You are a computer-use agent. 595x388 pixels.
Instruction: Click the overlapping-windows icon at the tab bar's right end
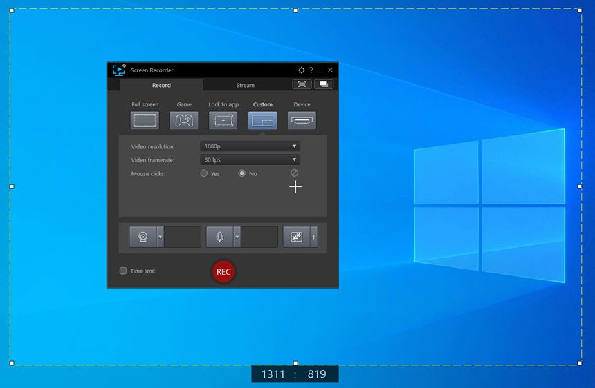324,84
